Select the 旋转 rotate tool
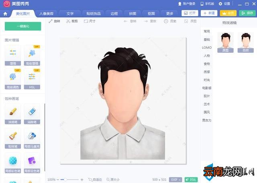This screenshot has width=257, height=183. [x=55, y=21]
